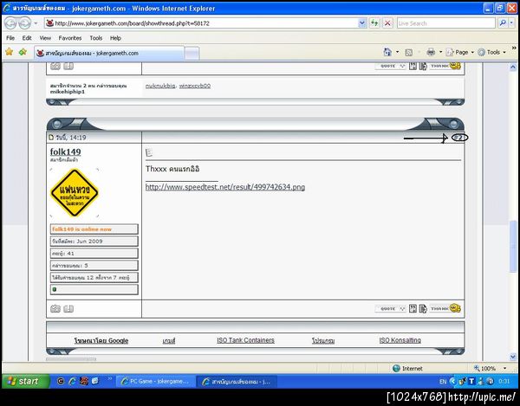Click the command bar overflow chevron
Viewport: 520px width, 406px height.
tap(514, 48)
